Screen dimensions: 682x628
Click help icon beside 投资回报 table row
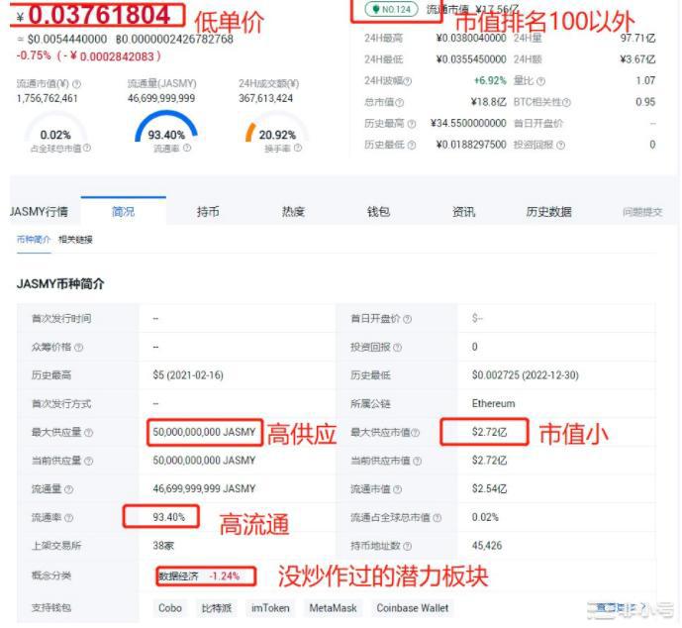[397, 348]
